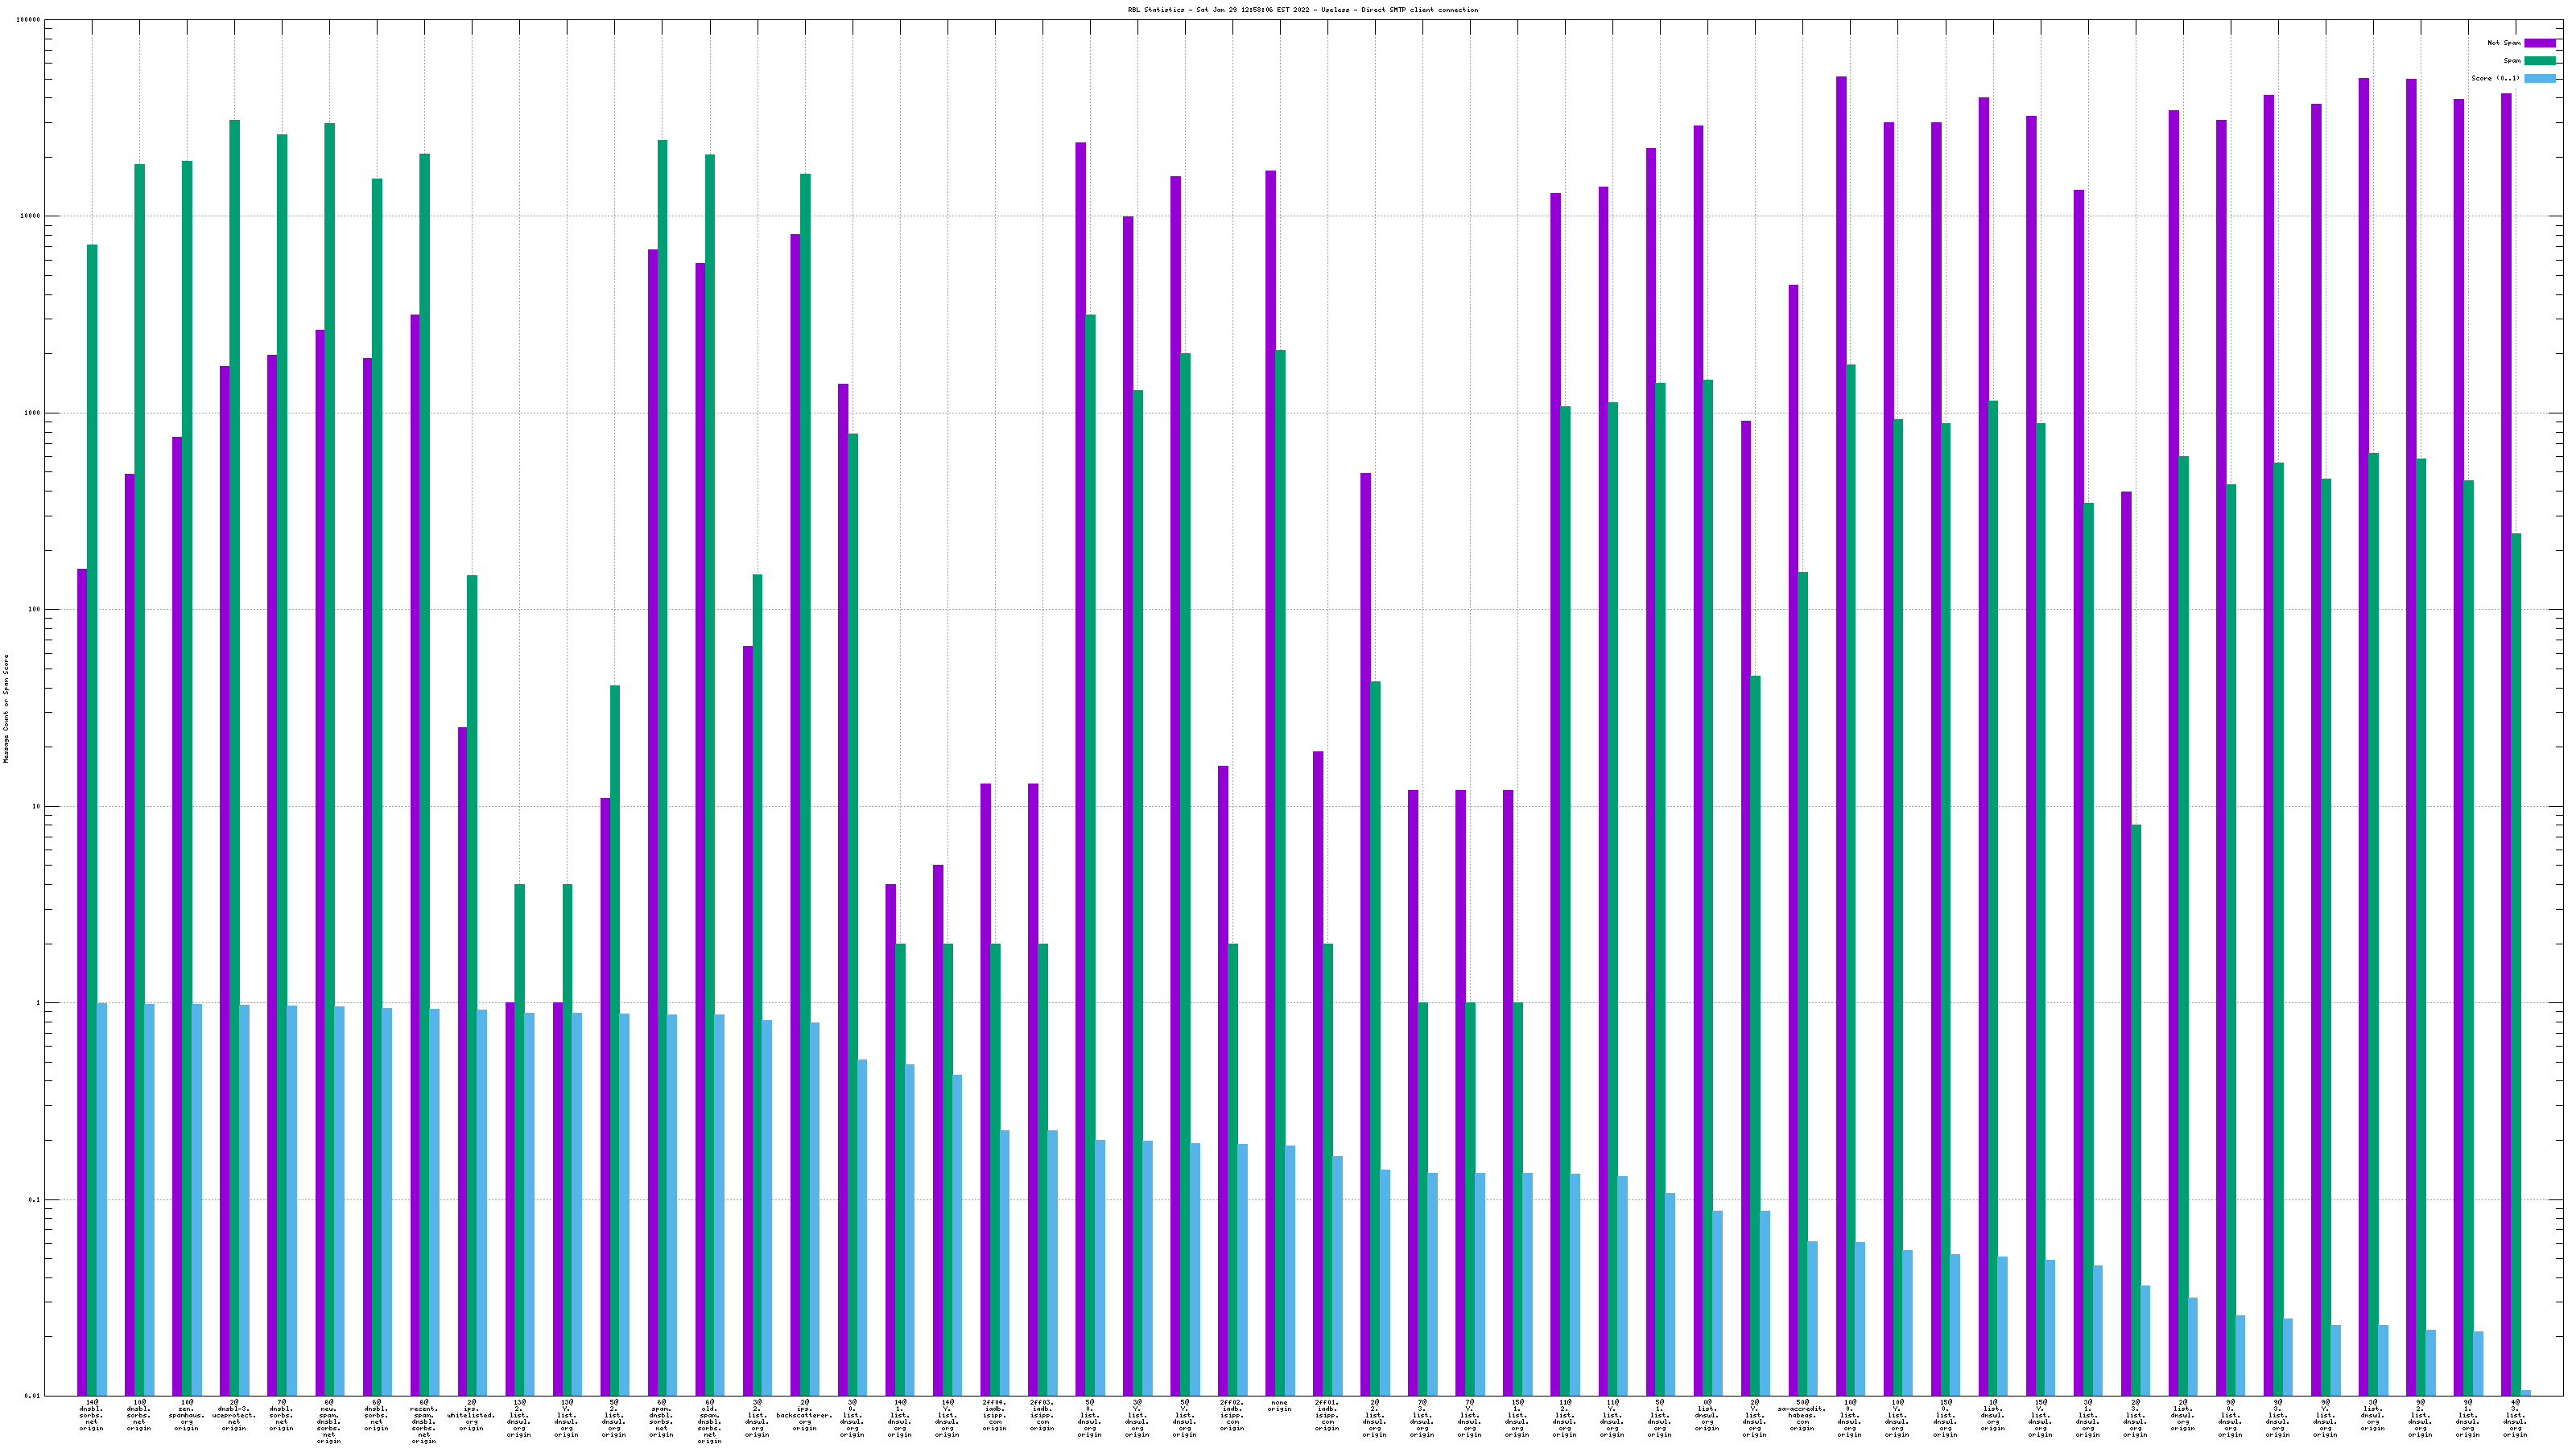Click the 2ff04.iadb.isipp.com x-axis label

(x=994, y=1415)
